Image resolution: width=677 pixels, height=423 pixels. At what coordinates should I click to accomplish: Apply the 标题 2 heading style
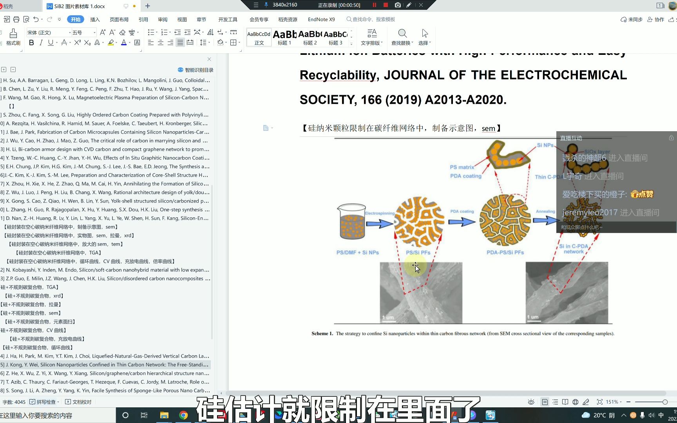point(310,38)
